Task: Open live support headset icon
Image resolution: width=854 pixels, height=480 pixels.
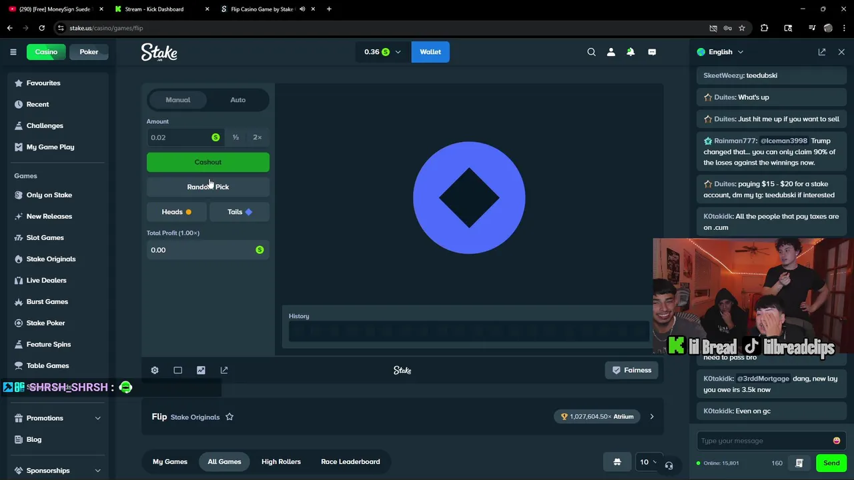Action: (x=669, y=465)
